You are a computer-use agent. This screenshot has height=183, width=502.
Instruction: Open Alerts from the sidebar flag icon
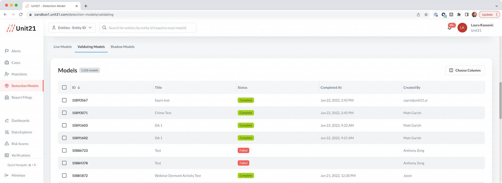click(x=7, y=51)
